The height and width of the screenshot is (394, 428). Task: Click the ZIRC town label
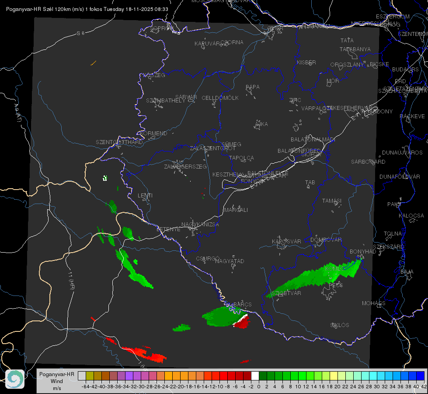pyautogui.click(x=295, y=100)
